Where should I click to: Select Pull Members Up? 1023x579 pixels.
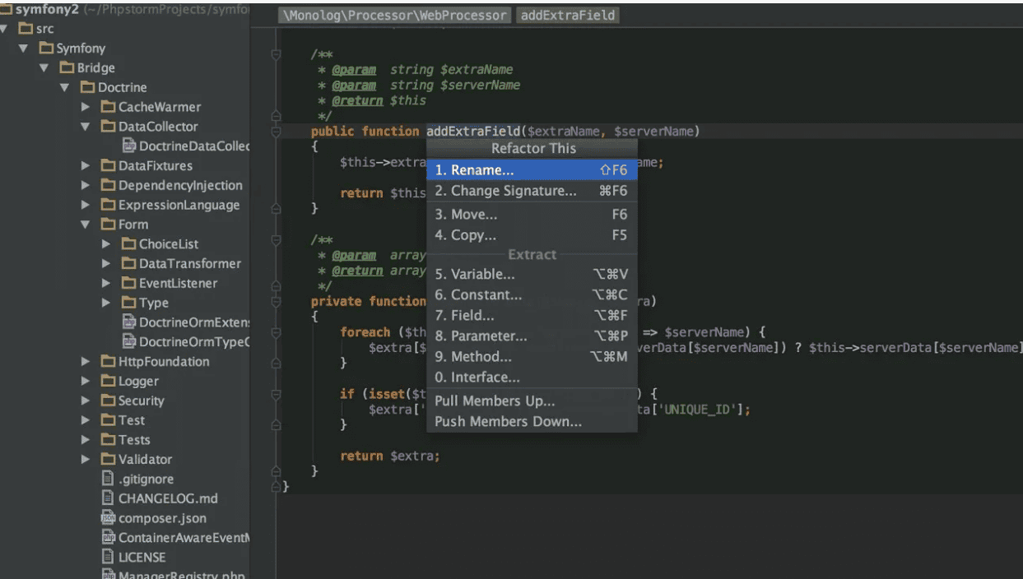(x=532, y=401)
